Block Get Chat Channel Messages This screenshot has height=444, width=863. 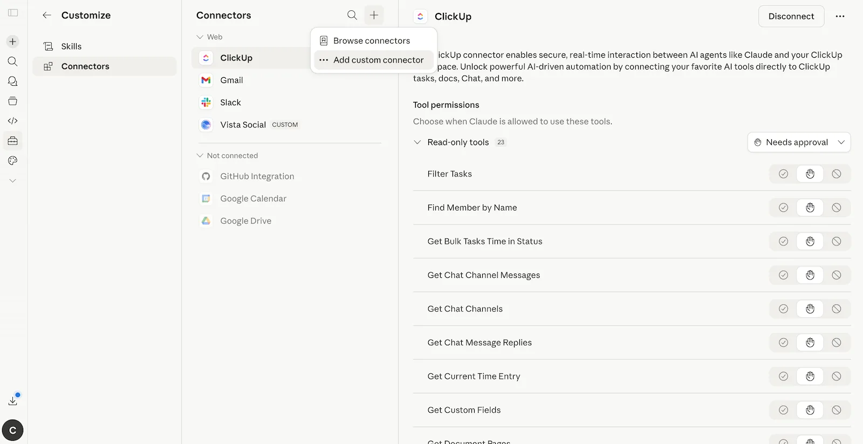click(836, 275)
